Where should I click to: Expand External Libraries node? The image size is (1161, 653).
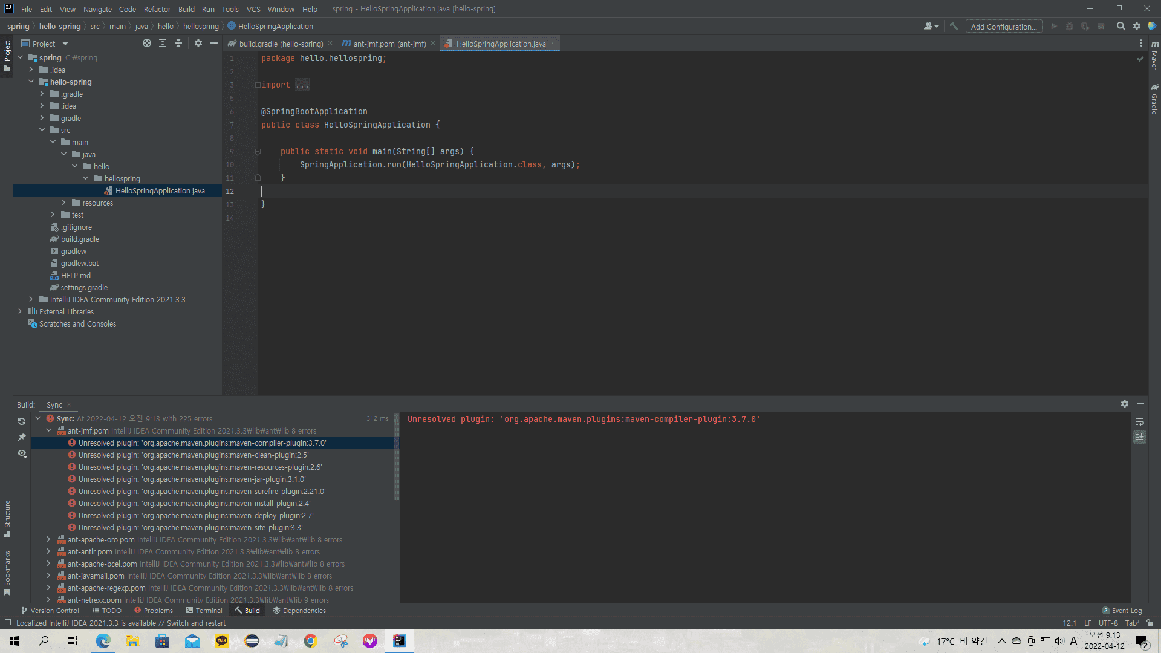tap(20, 311)
